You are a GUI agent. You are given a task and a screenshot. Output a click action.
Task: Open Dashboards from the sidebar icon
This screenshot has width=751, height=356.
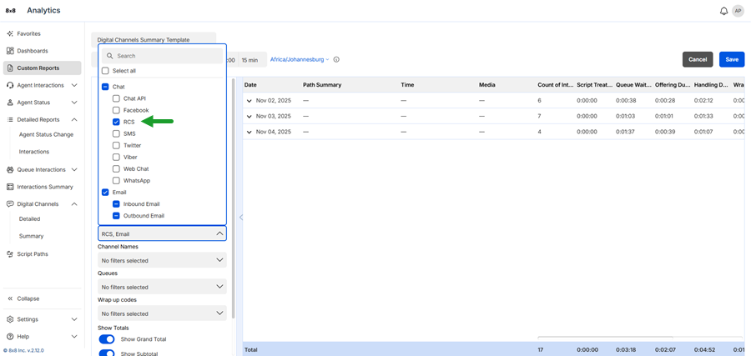(10, 51)
